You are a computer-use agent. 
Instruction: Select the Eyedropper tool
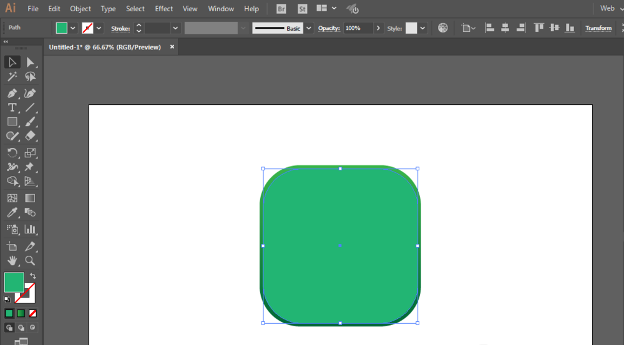12,213
